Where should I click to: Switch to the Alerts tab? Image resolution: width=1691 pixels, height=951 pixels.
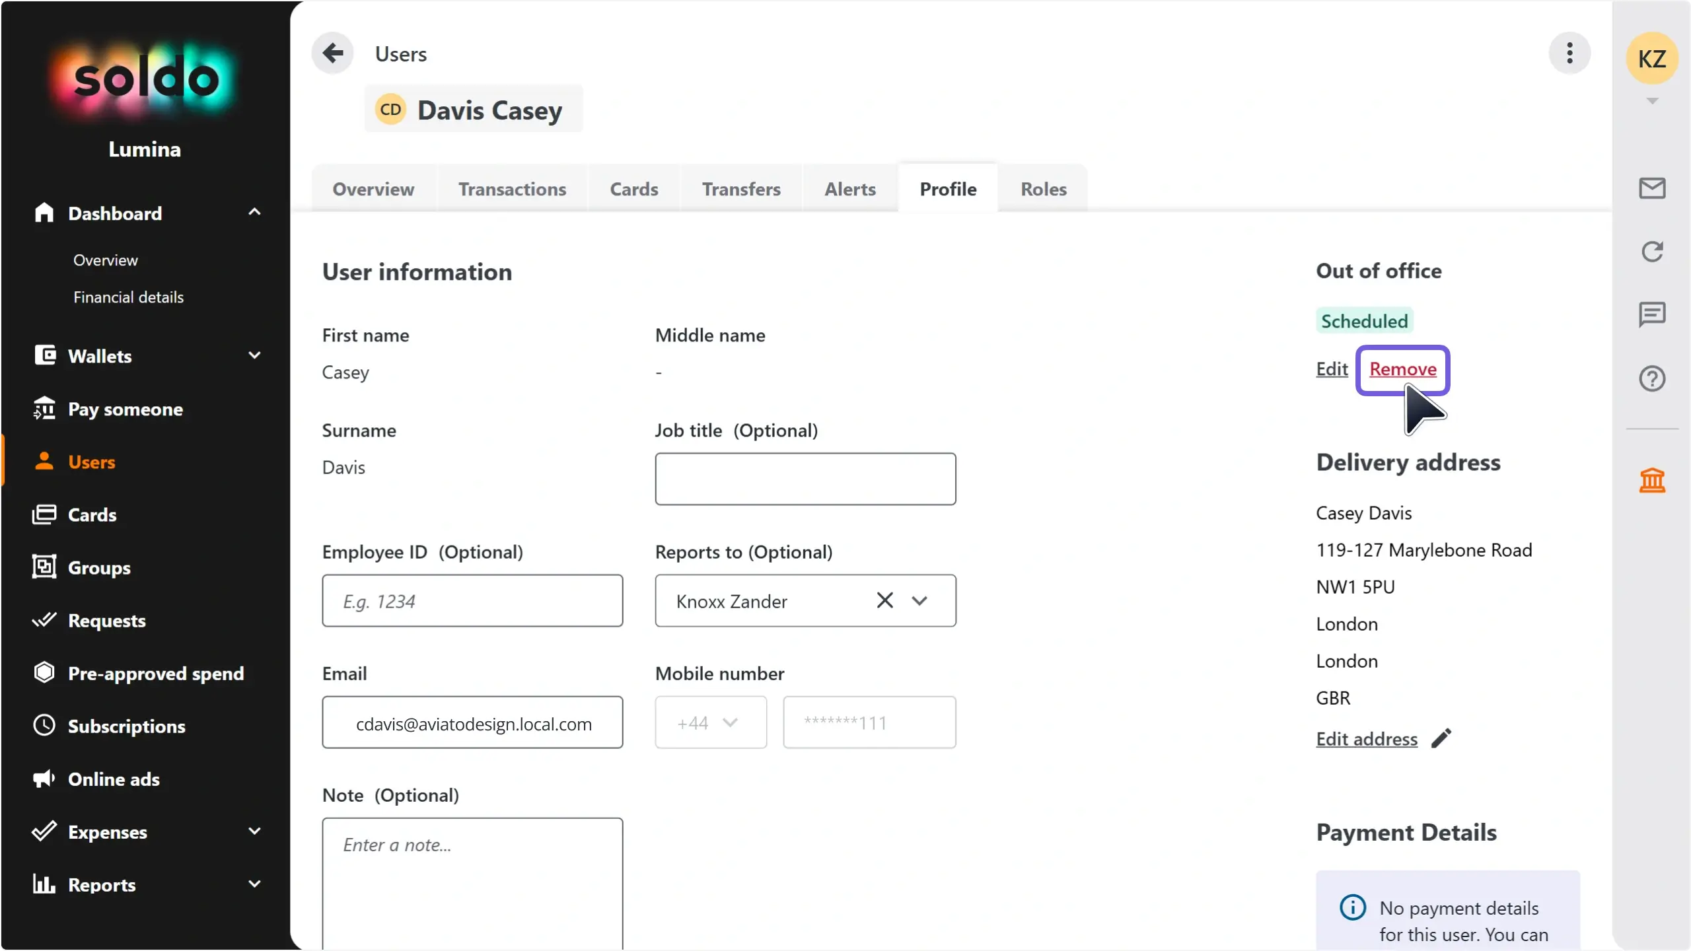(850, 189)
